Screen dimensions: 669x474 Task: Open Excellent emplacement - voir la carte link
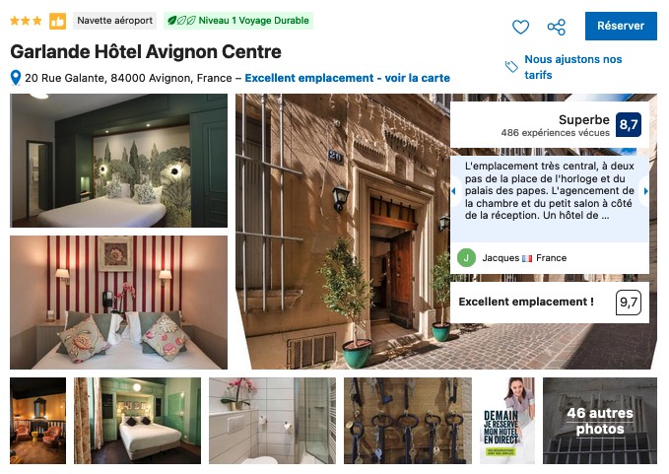347,78
